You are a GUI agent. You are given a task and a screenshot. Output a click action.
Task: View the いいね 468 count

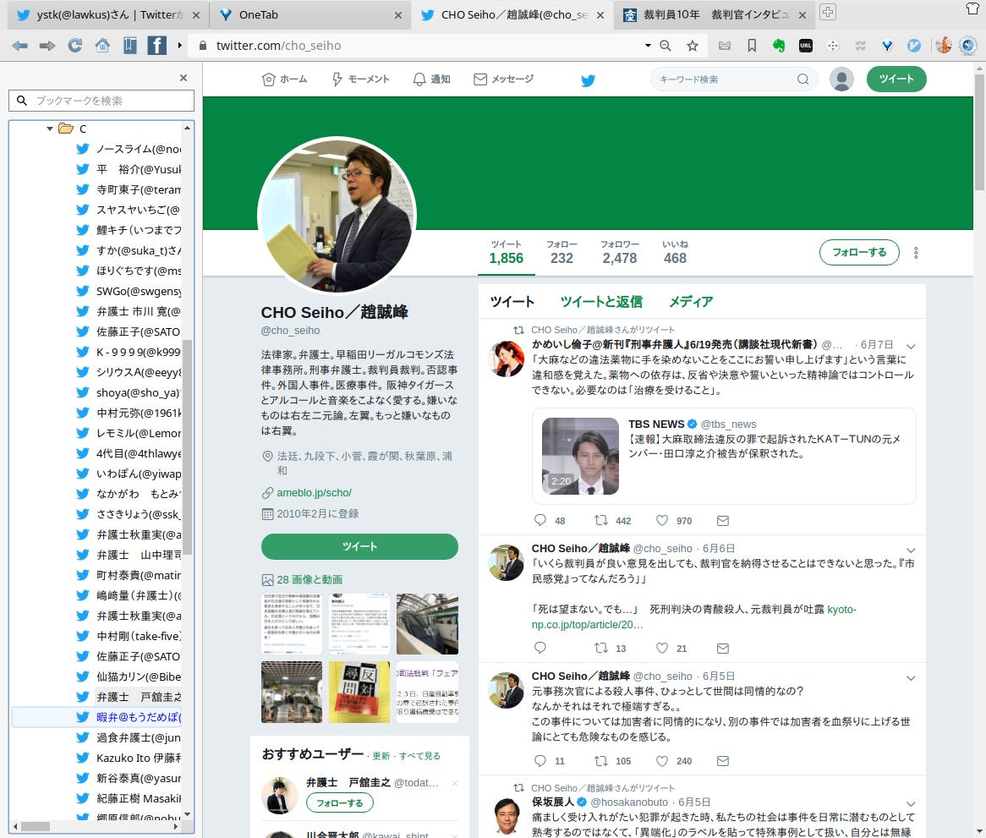(675, 252)
